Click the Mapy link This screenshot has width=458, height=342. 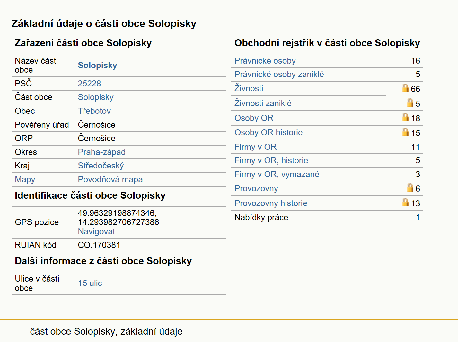pos(25,179)
